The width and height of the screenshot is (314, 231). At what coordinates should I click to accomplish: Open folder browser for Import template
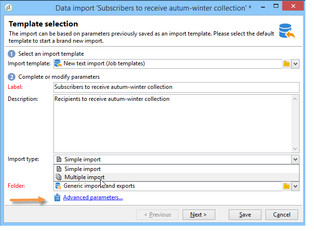point(287,64)
